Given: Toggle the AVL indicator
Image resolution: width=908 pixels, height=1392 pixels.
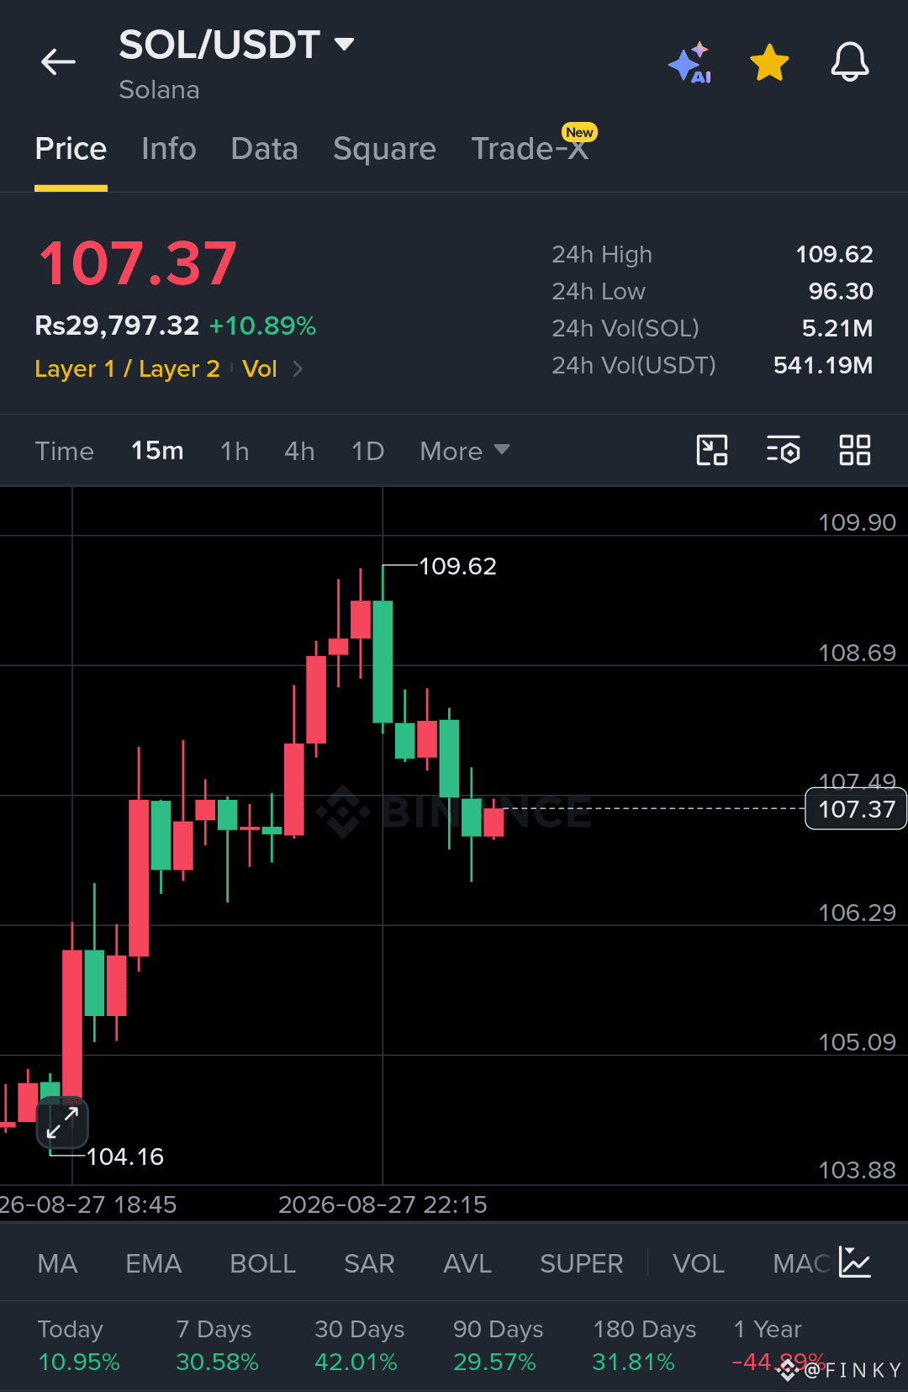Looking at the screenshot, I should coord(467,1263).
